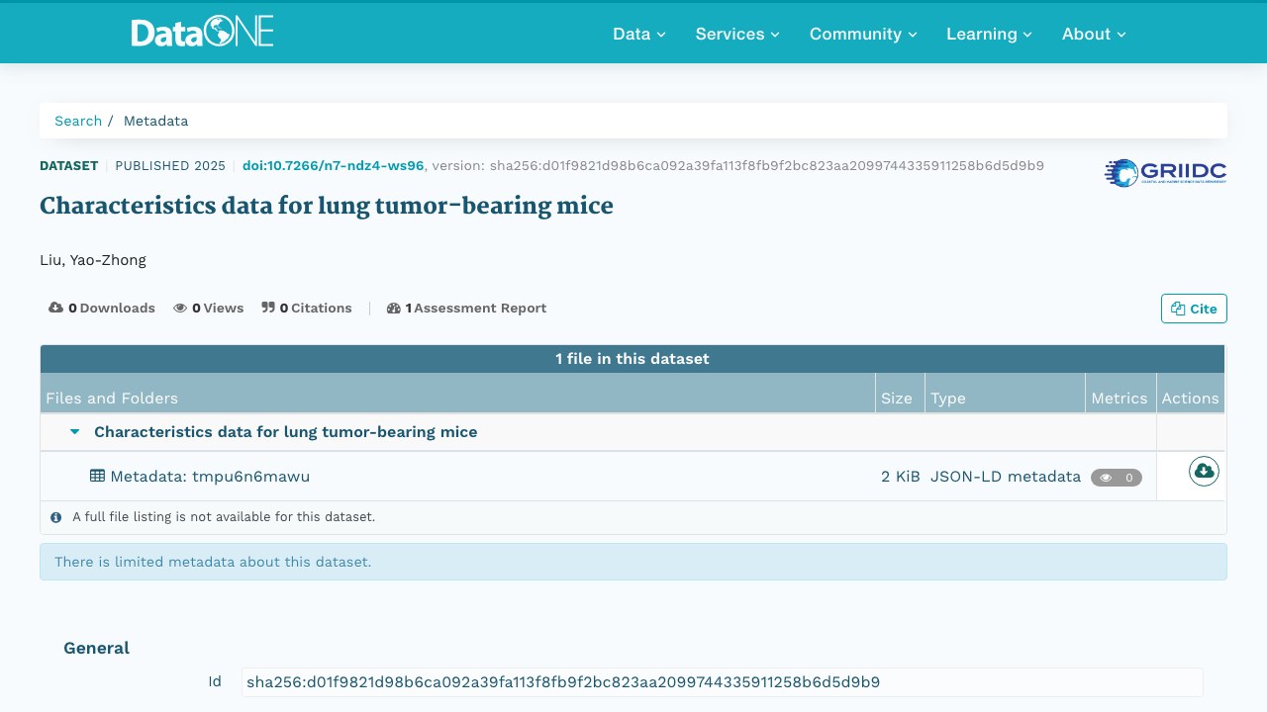Expand the Learning dropdown menu
Screen dimensions: 1267x712
pos(989,34)
